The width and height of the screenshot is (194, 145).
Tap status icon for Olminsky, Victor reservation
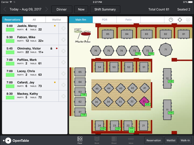(x=63, y=51)
